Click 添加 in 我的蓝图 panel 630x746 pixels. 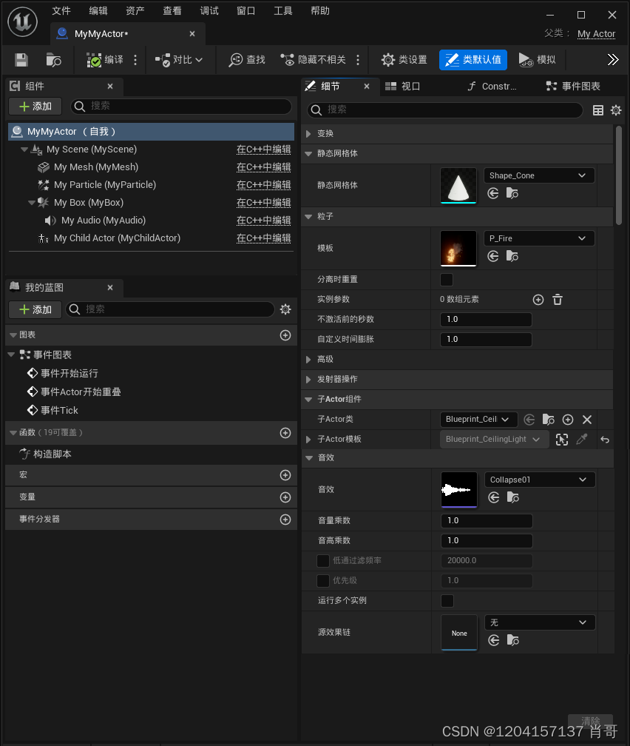click(35, 309)
